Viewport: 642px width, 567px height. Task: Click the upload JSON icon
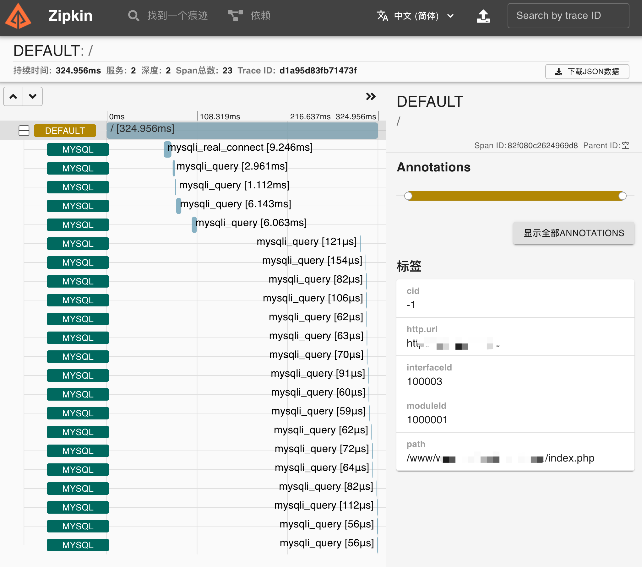(483, 16)
